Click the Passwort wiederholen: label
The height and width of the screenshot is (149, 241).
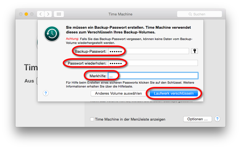(87, 63)
